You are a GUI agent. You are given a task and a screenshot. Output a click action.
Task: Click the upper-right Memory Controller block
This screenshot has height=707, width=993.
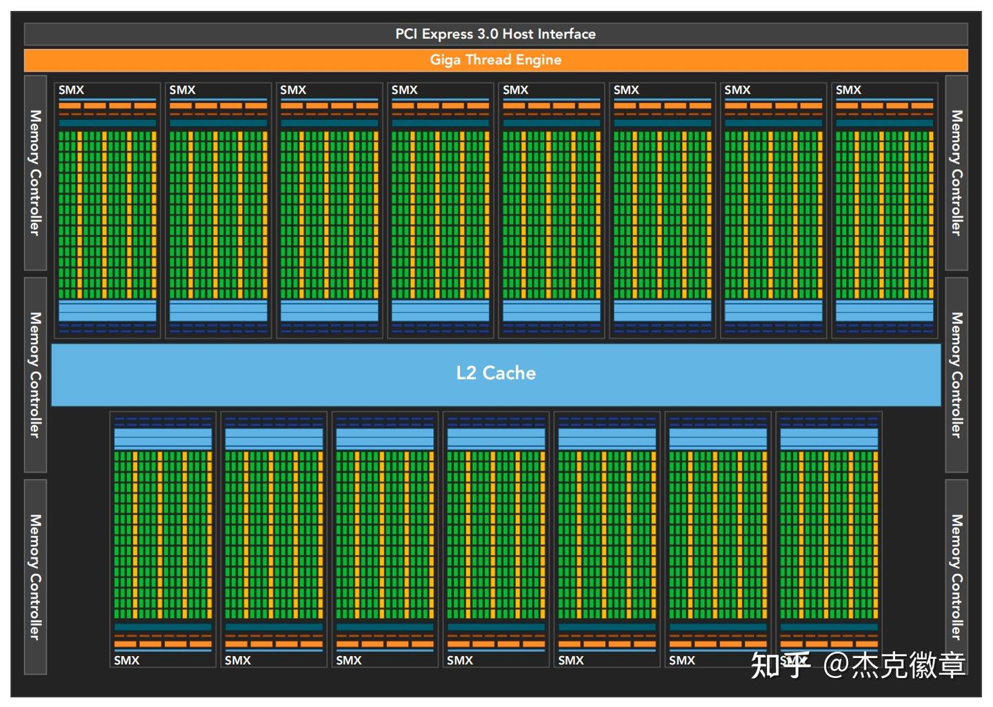pos(956,173)
